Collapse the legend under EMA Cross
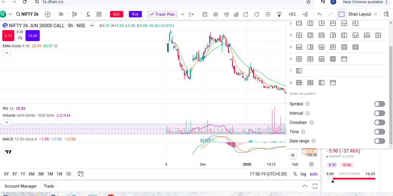Image resolution: width=393 pixels, height=196 pixels. [x=7, y=53]
